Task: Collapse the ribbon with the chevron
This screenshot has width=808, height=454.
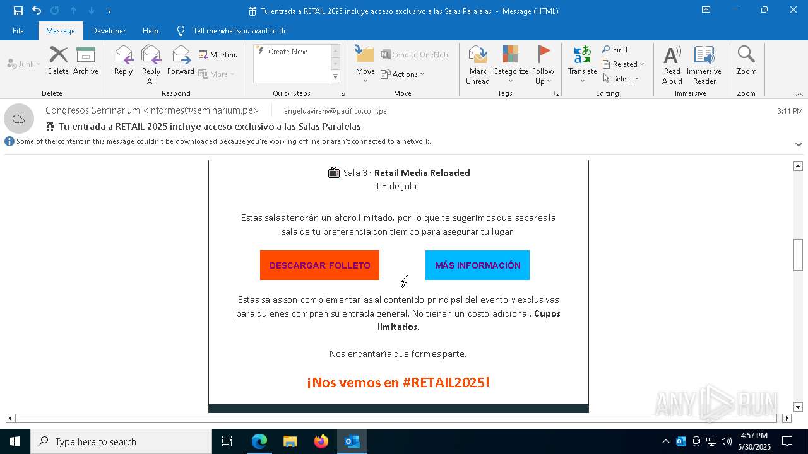Action: [799, 94]
